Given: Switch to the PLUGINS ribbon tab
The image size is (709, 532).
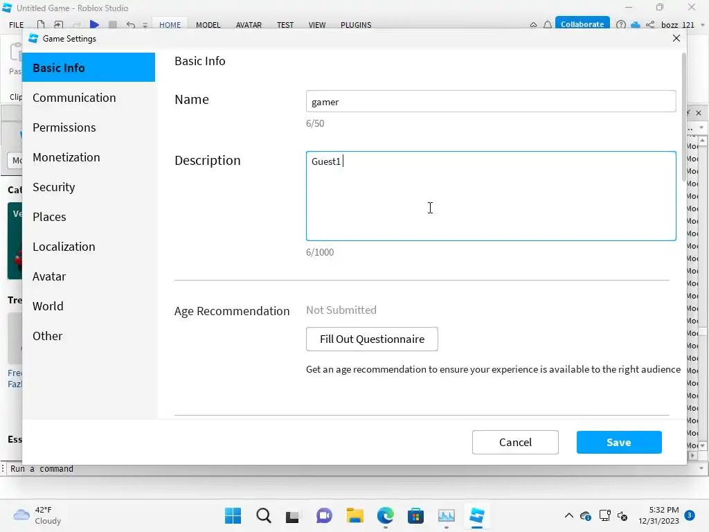Looking at the screenshot, I should click(356, 25).
